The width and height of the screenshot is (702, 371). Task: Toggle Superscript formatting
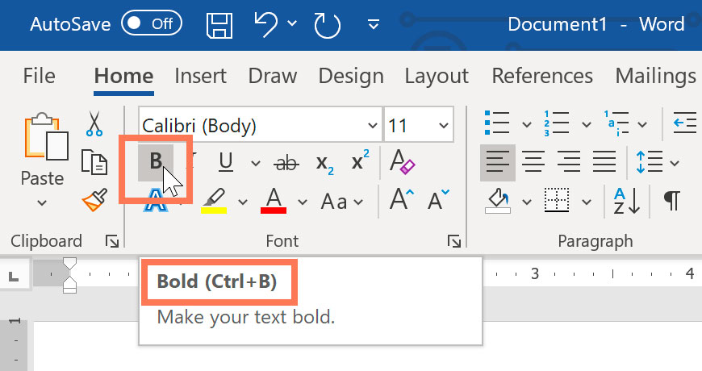(361, 160)
